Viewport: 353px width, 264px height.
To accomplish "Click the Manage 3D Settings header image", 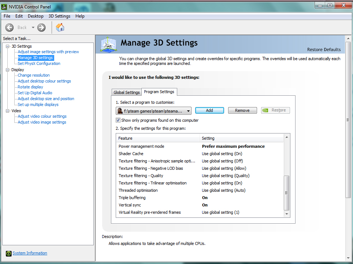I will [109, 44].
